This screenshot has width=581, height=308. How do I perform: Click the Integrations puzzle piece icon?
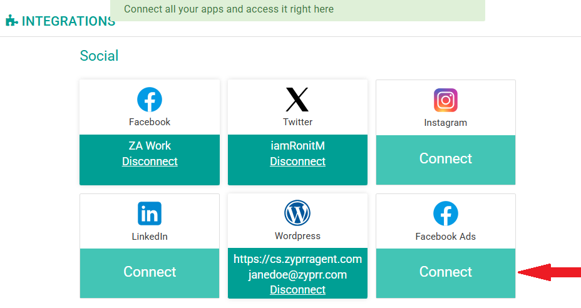coord(11,21)
